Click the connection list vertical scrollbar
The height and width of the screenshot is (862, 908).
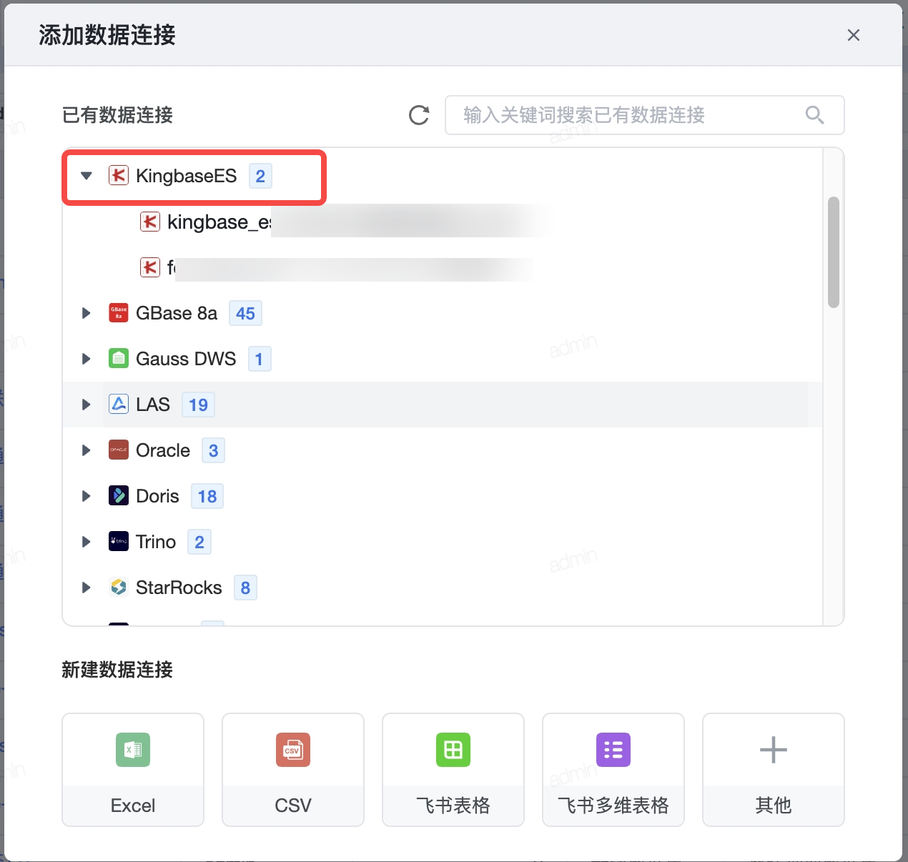pos(833,252)
